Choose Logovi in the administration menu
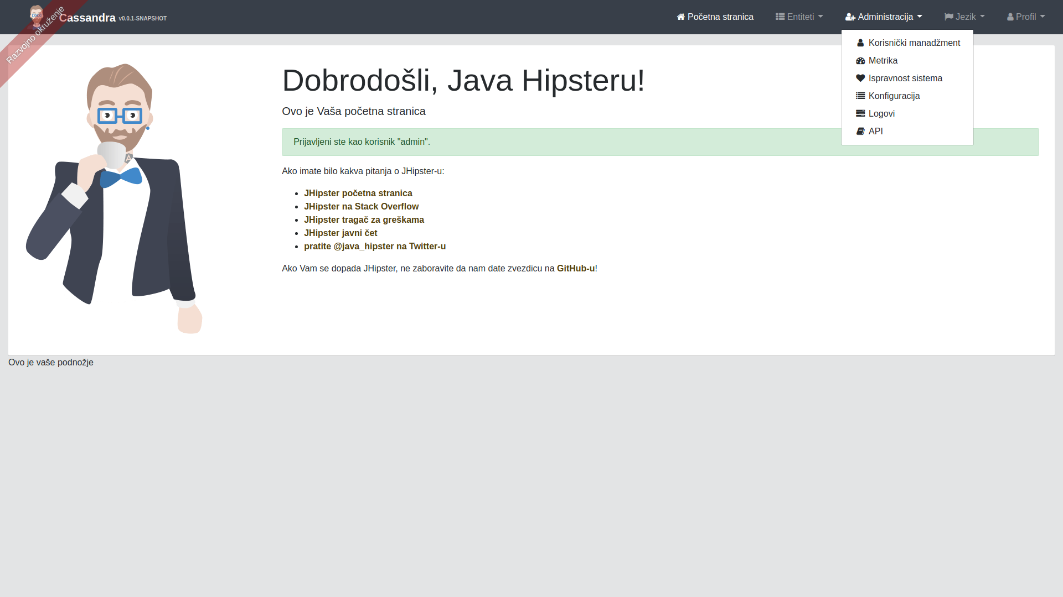Viewport: 1063px width, 597px height. point(881,114)
